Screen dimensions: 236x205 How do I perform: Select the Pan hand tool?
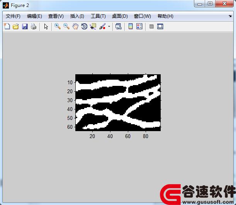pos(75,26)
